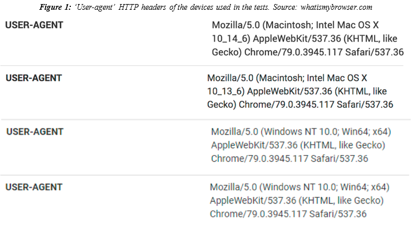Select the last row's USER-AGENT label
Viewport: 420px width, 249px height.
pos(34,187)
